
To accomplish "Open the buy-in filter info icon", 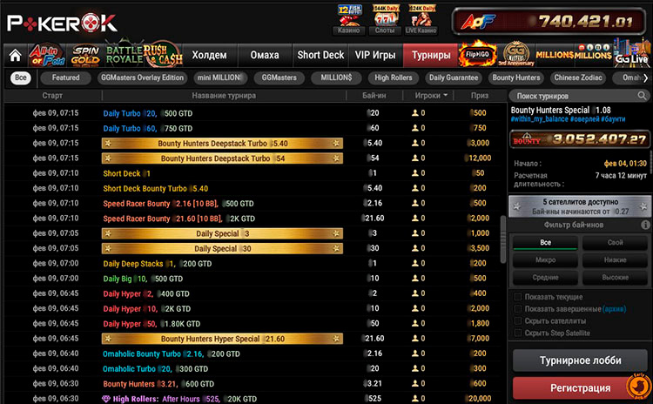I will (x=645, y=225).
